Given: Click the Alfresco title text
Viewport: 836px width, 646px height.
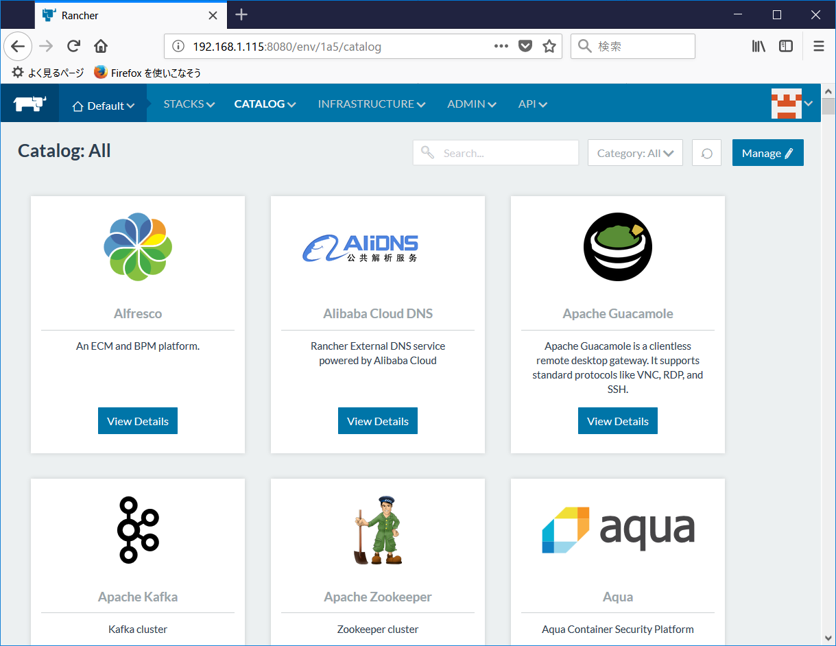Looking at the screenshot, I should click(138, 313).
